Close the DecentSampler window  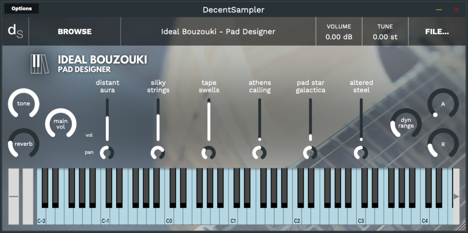tap(457, 10)
